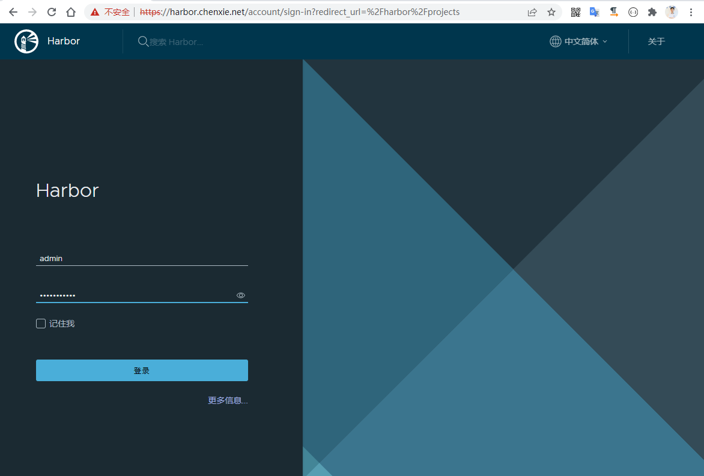Screen dimensions: 704x476
Task: Open the Chrome profile avatar
Action: [672, 12]
